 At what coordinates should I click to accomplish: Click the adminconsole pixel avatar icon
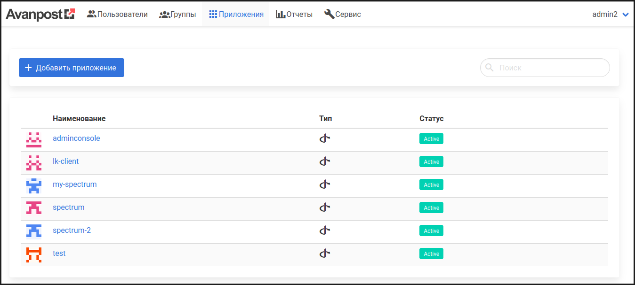coord(34,139)
